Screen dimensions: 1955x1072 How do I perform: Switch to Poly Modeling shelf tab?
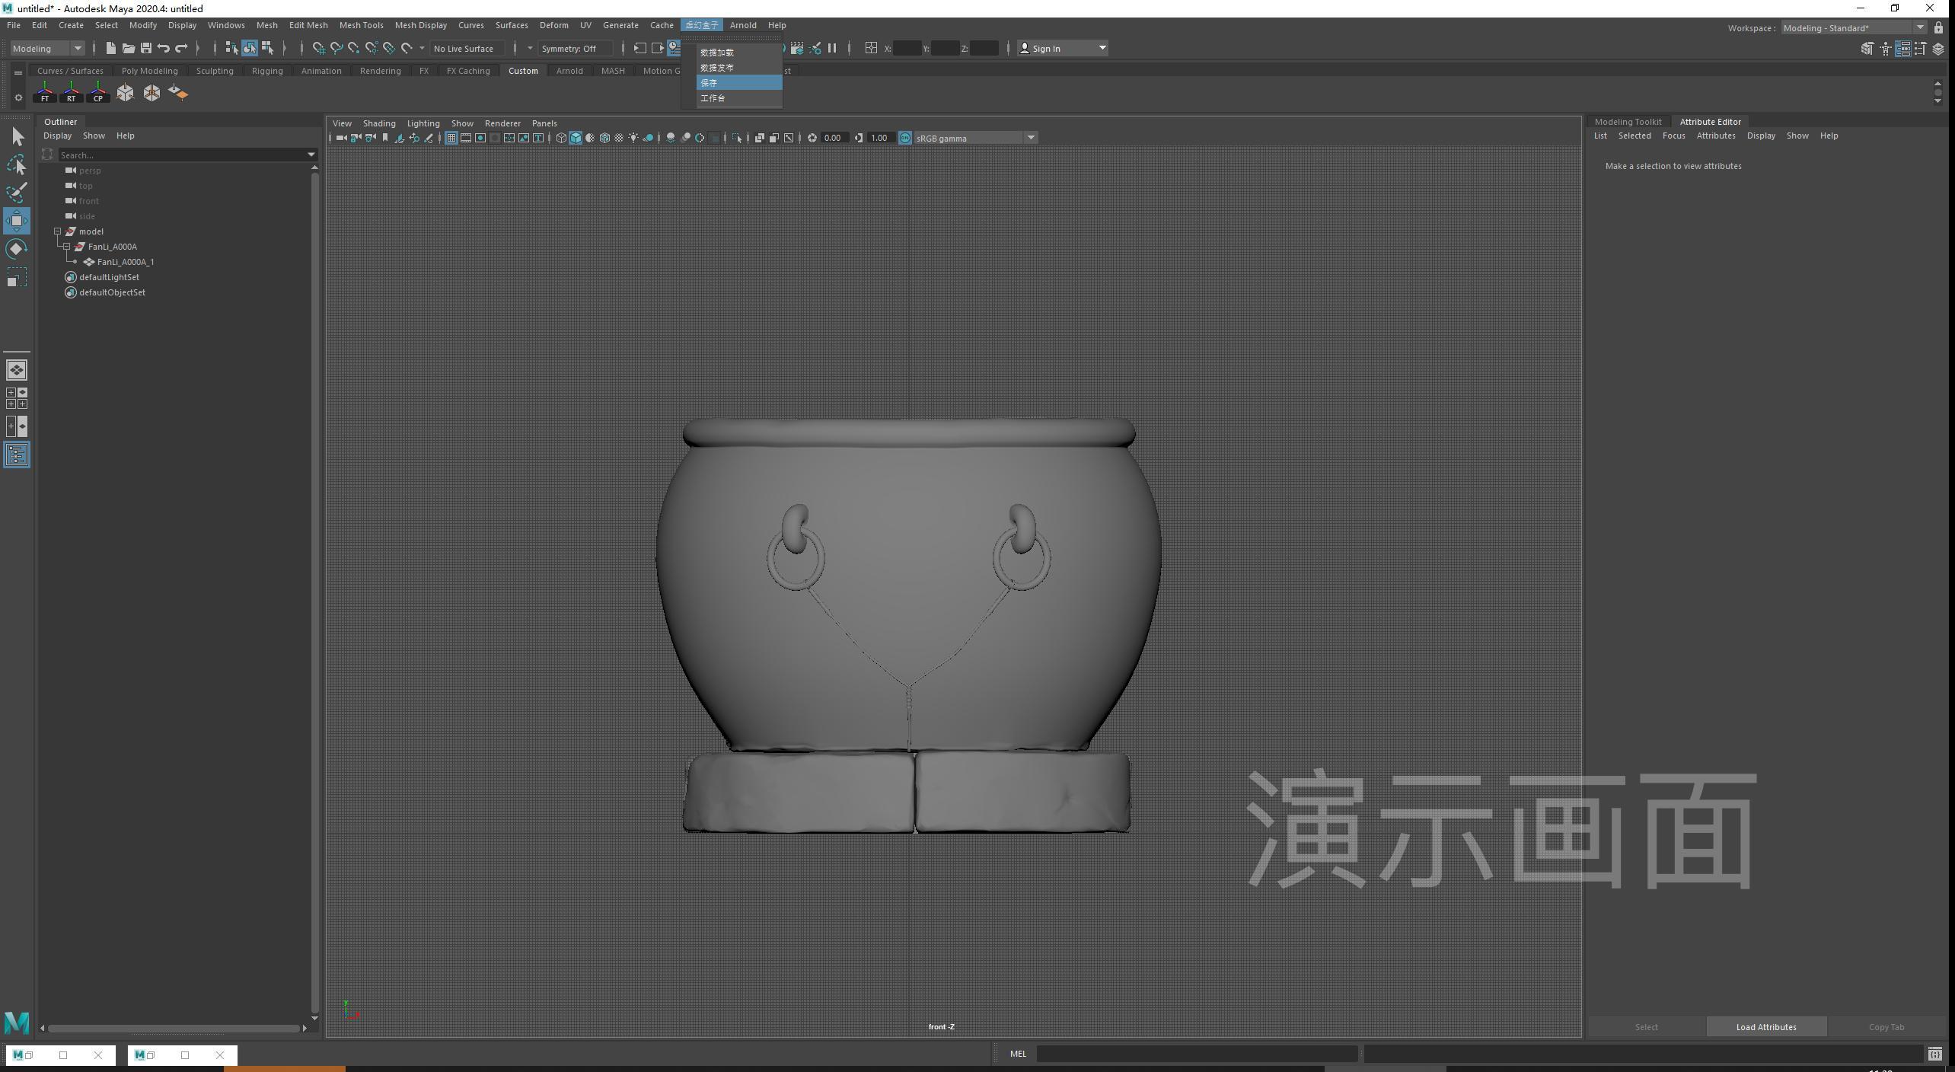[149, 71]
